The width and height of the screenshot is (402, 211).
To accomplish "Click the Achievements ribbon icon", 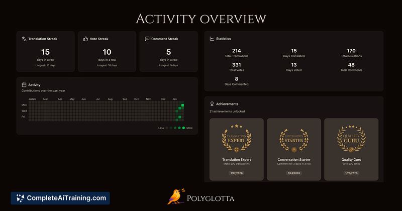I will coord(212,104).
